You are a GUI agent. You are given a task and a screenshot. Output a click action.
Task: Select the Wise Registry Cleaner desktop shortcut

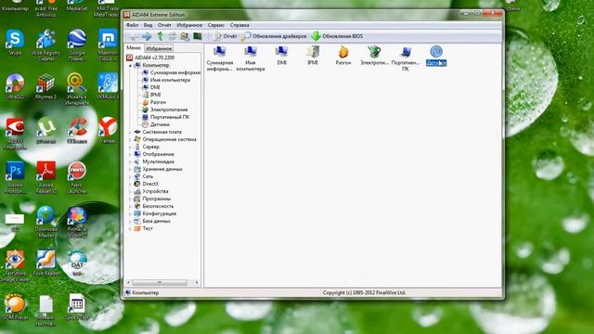click(x=45, y=45)
